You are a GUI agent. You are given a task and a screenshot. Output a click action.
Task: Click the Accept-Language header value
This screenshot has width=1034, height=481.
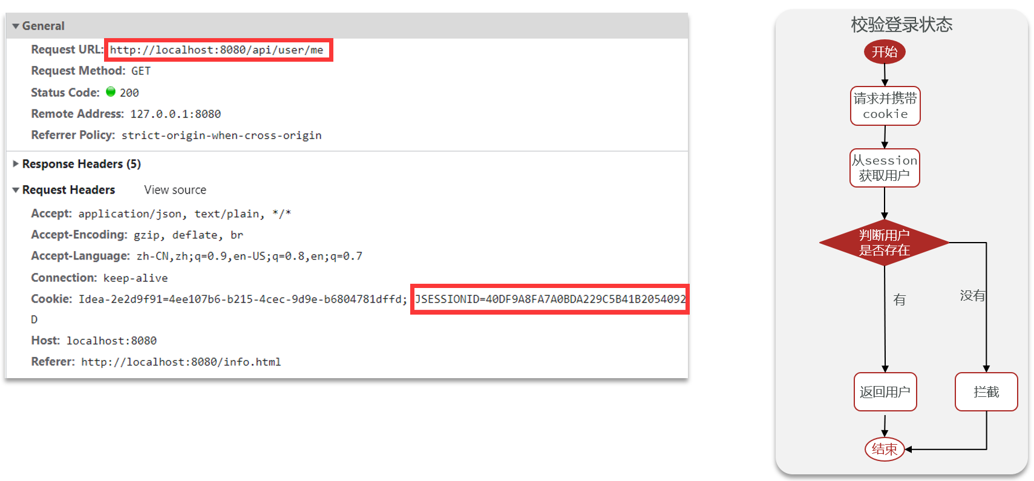pyautogui.click(x=249, y=256)
